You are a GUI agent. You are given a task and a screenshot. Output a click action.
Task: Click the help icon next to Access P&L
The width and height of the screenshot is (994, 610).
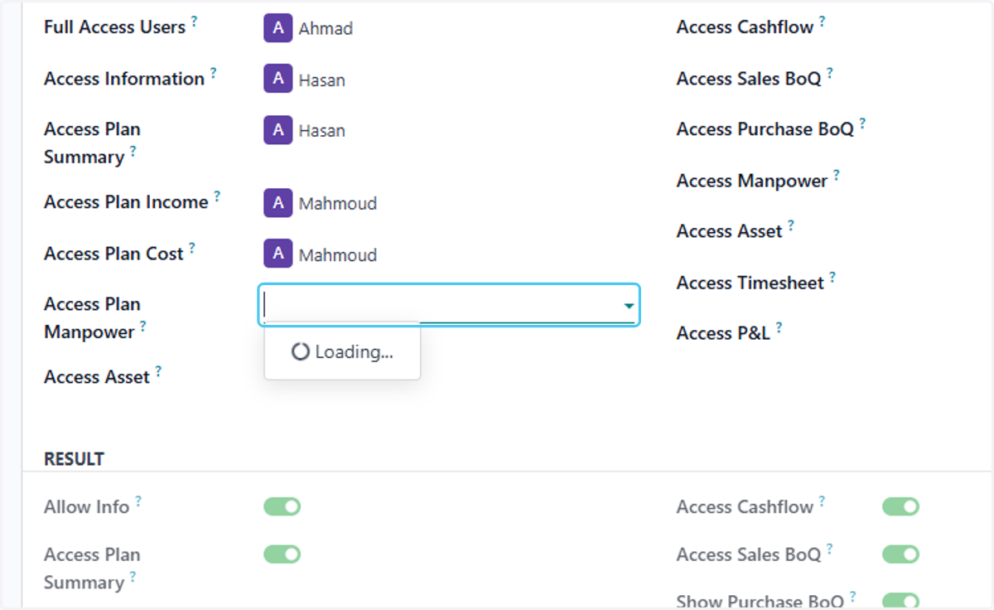[x=779, y=327]
